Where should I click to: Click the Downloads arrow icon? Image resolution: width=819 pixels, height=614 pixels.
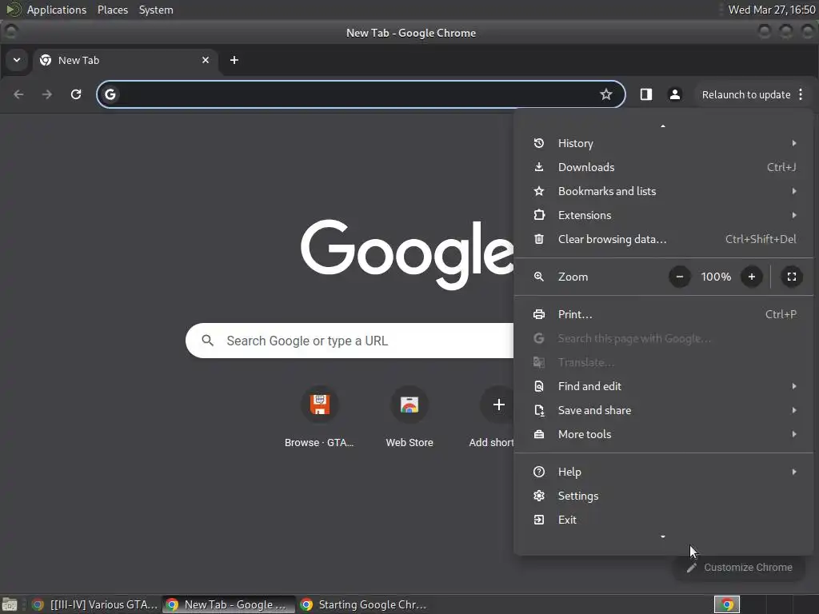pyautogui.click(x=539, y=167)
